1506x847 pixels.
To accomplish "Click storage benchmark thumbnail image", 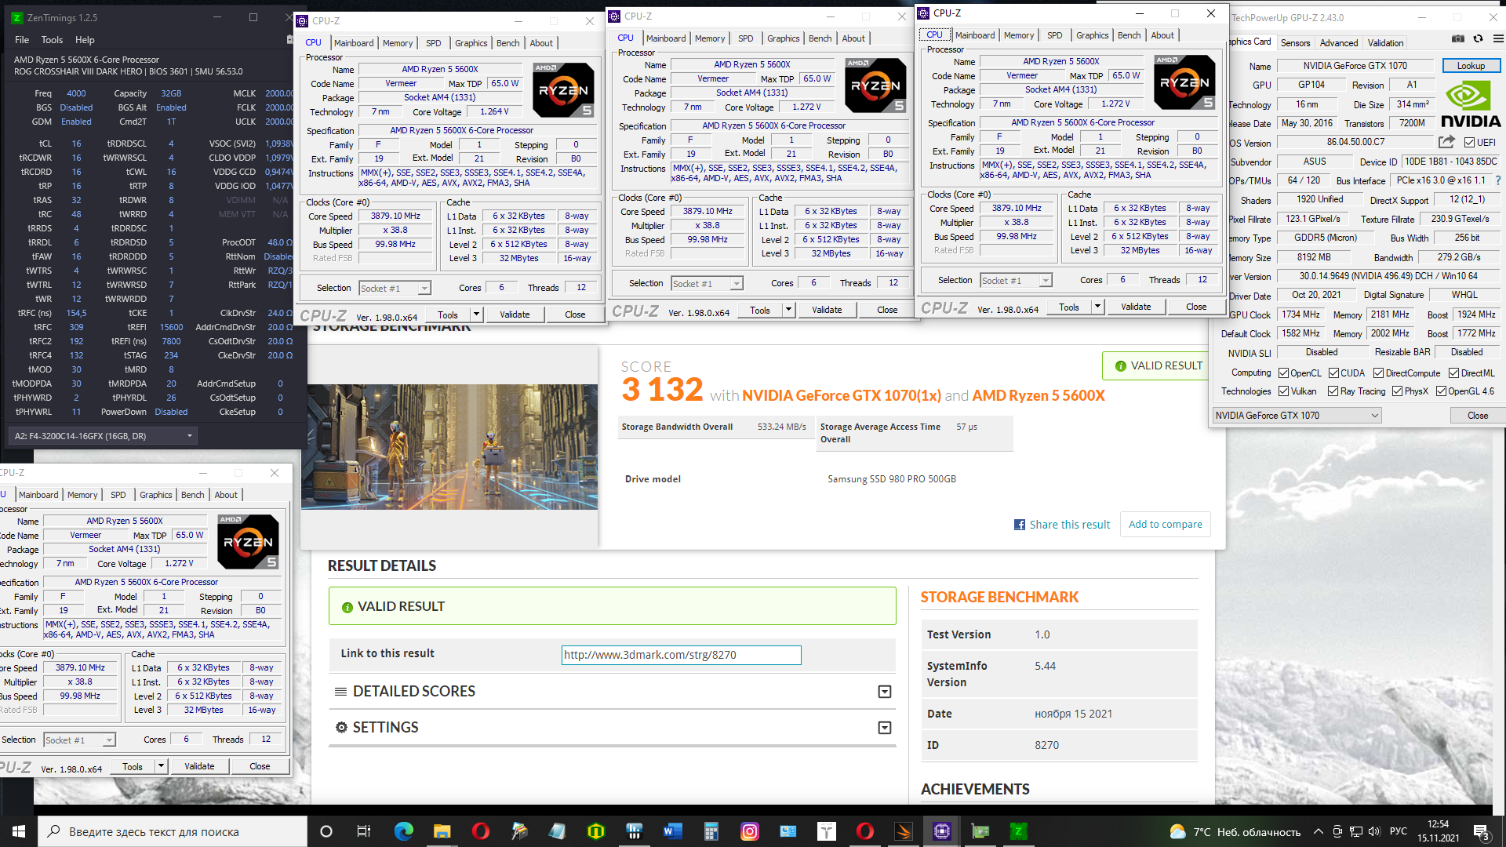I will [449, 447].
